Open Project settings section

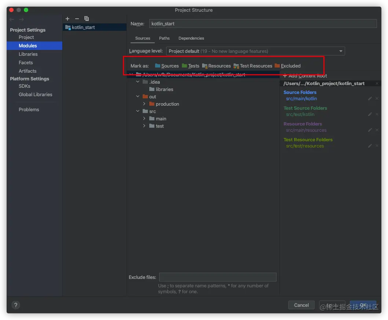26,37
